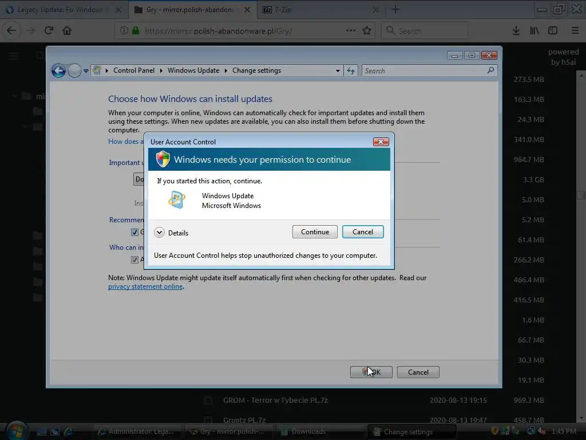Go to browser home page
The image size is (586, 440).
[x=67, y=31]
